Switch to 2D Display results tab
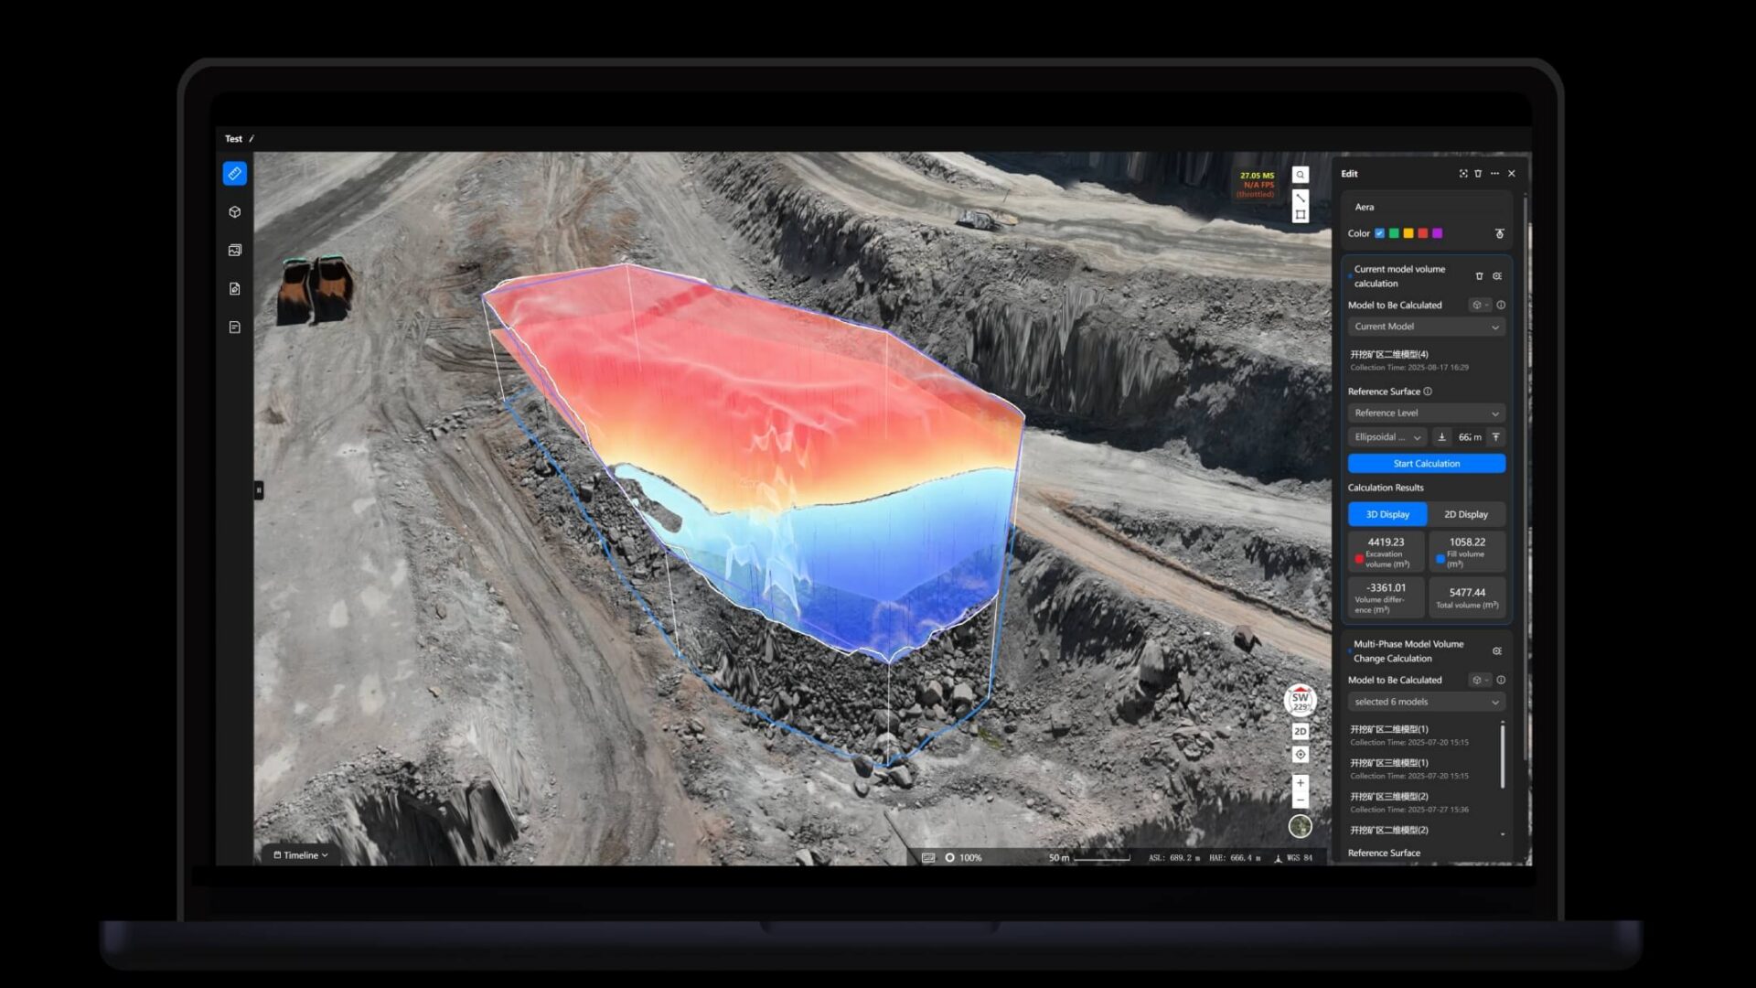1756x988 pixels. tap(1465, 514)
